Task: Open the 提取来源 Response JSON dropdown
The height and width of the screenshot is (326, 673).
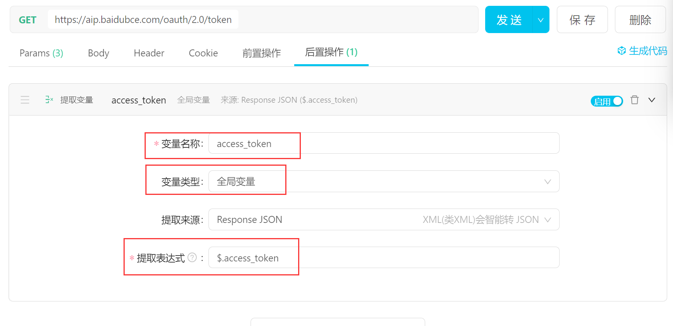Action: [x=384, y=219]
